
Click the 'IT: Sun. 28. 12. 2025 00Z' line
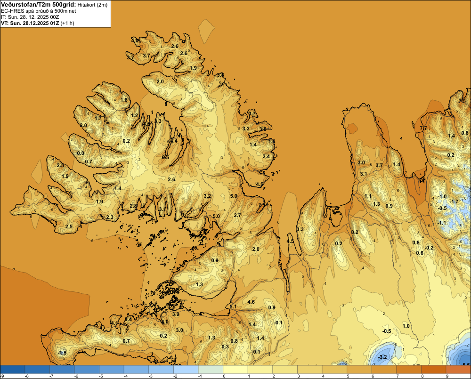(x=30, y=17)
